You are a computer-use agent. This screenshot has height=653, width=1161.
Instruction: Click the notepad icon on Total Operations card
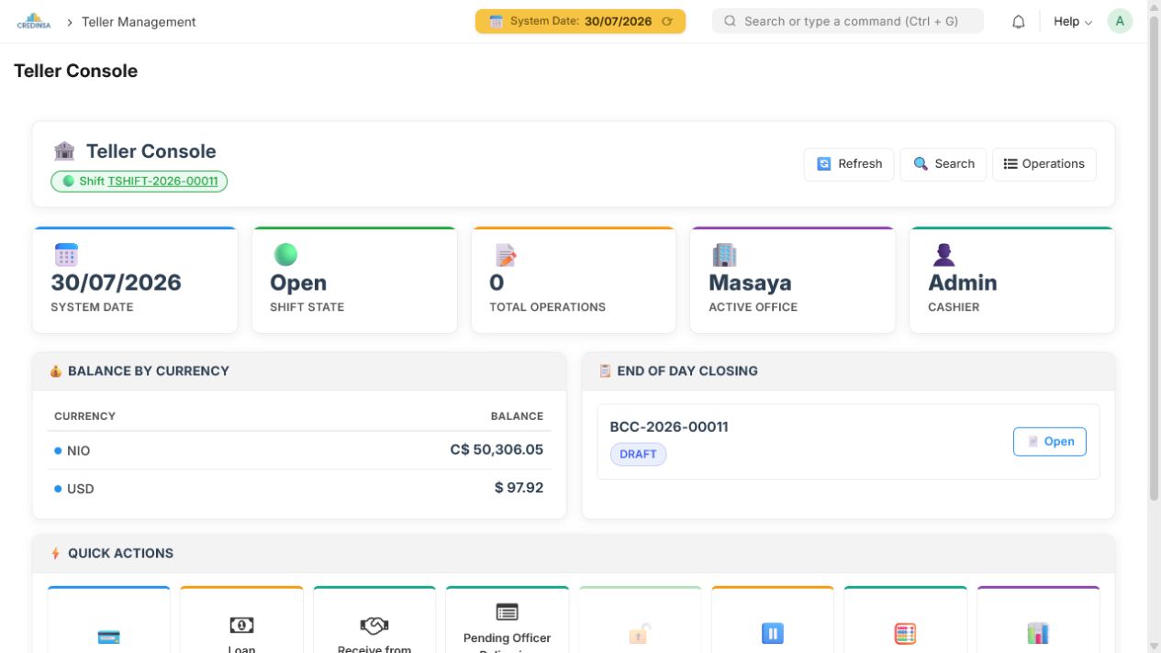pos(506,254)
